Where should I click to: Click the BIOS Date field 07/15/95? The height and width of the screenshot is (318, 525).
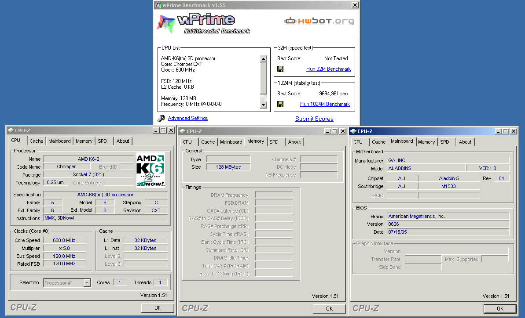(448, 232)
